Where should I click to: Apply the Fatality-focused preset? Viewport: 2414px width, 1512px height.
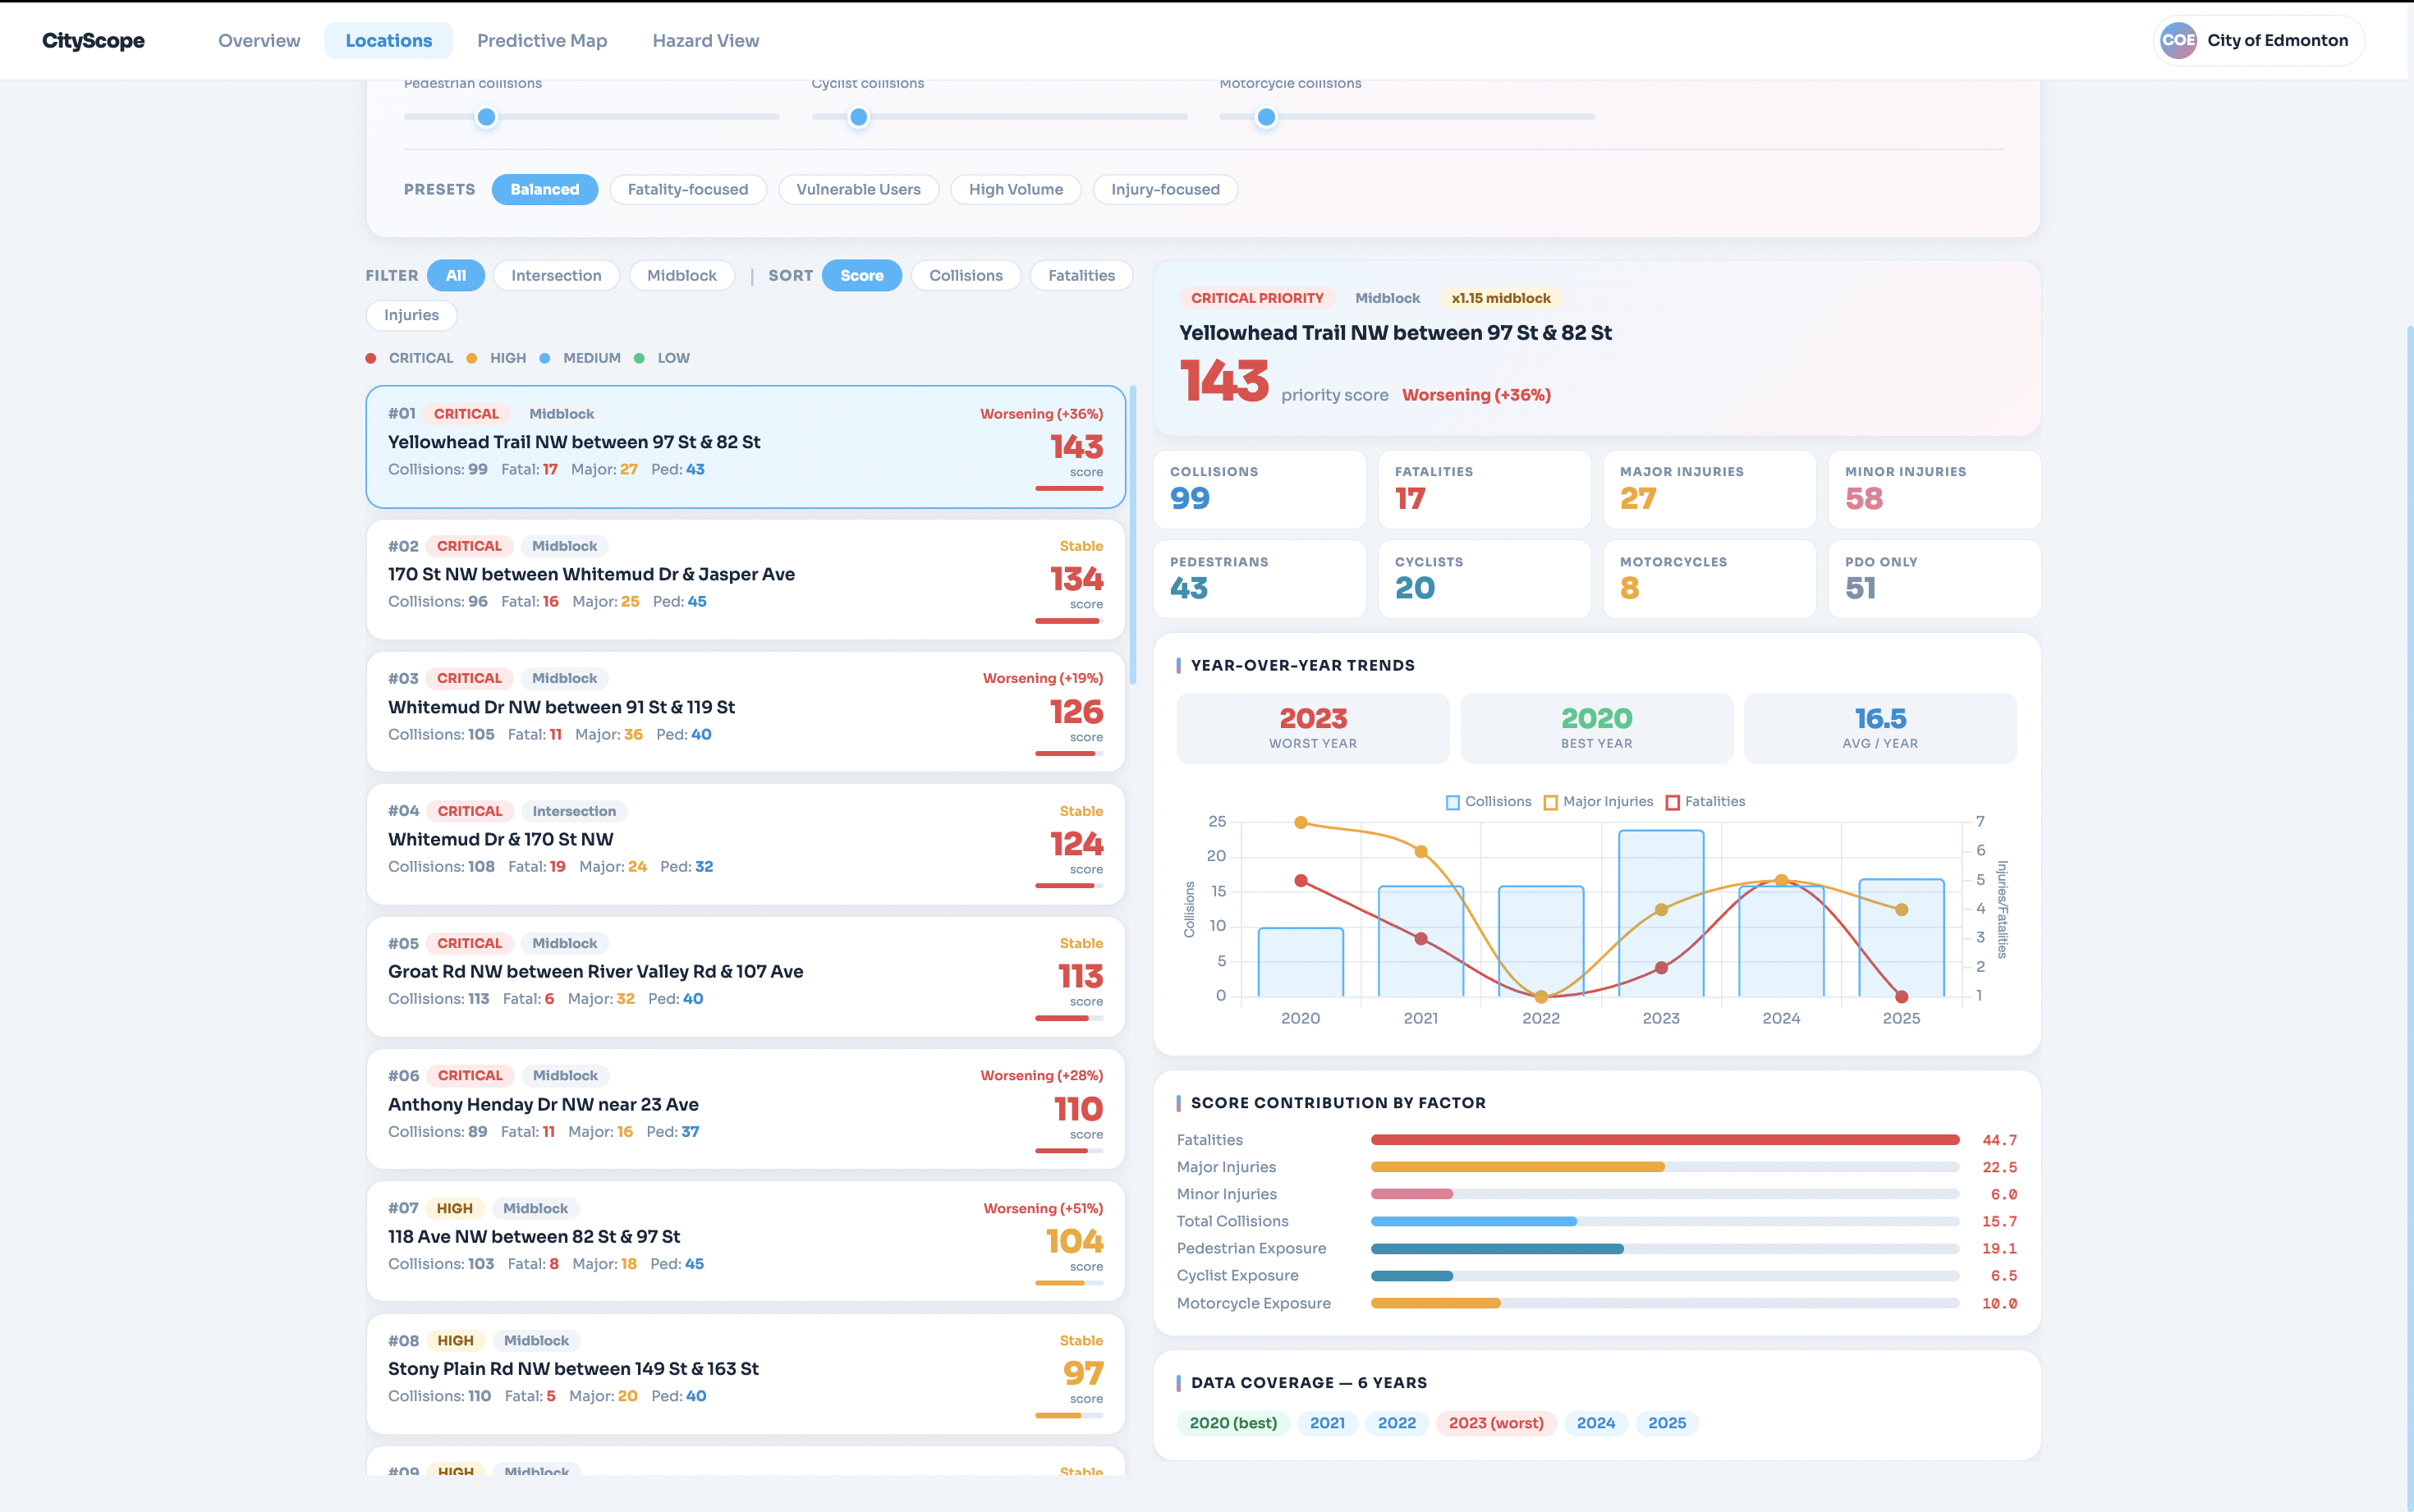tap(687, 190)
